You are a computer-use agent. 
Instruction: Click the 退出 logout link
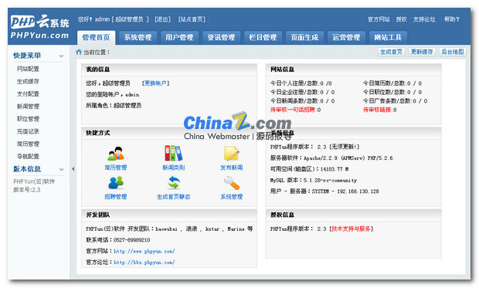(162, 19)
